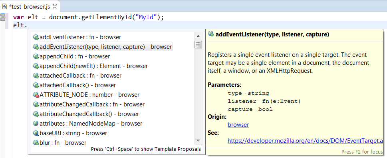The height and width of the screenshot is (158, 387).
Task: Click globe icon beside 'appendChild : fn'
Action: pyautogui.click(x=36, y=56)
